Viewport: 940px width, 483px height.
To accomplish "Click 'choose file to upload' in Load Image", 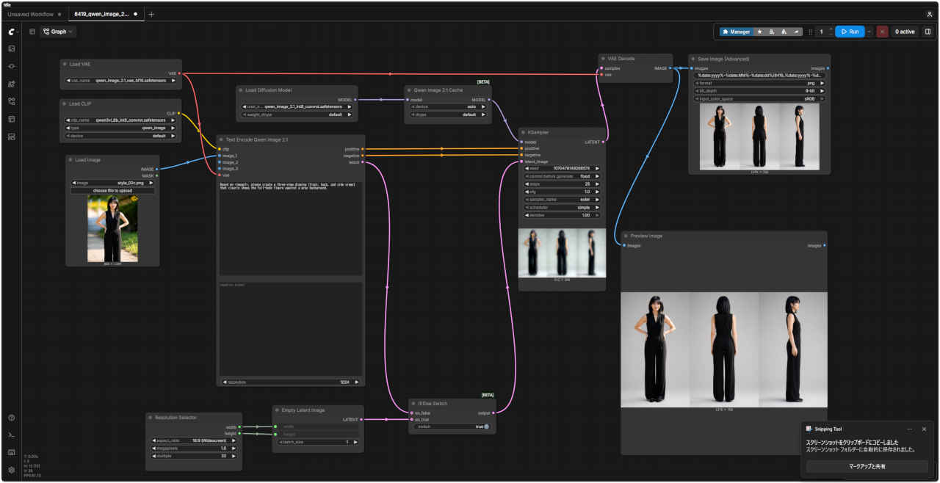I will tap(112, 191).
